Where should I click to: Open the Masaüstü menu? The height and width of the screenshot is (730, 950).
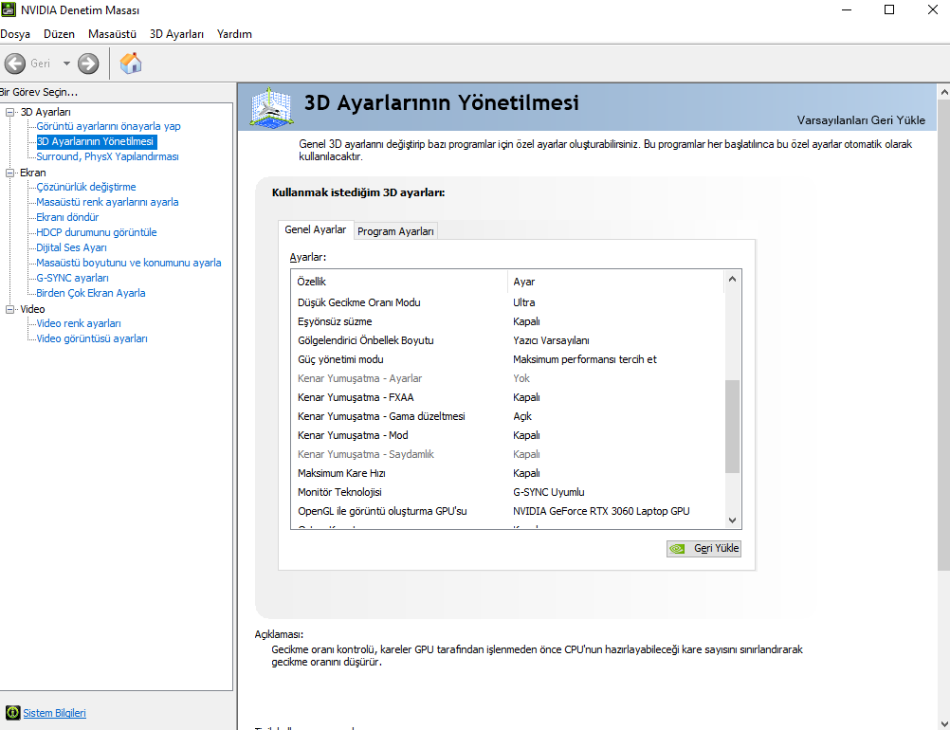point(112,34)
